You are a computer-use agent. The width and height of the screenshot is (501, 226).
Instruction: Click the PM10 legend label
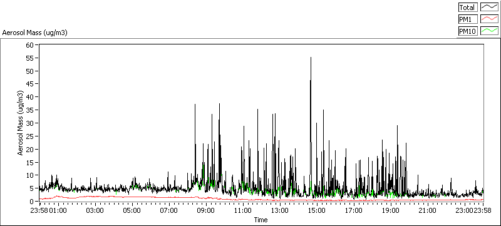pyautogui.click(x=468, y=31)
